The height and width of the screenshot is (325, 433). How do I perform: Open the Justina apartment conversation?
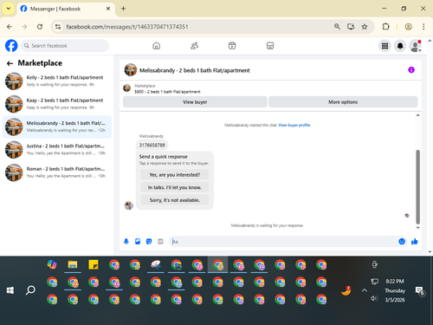(57, 149)
